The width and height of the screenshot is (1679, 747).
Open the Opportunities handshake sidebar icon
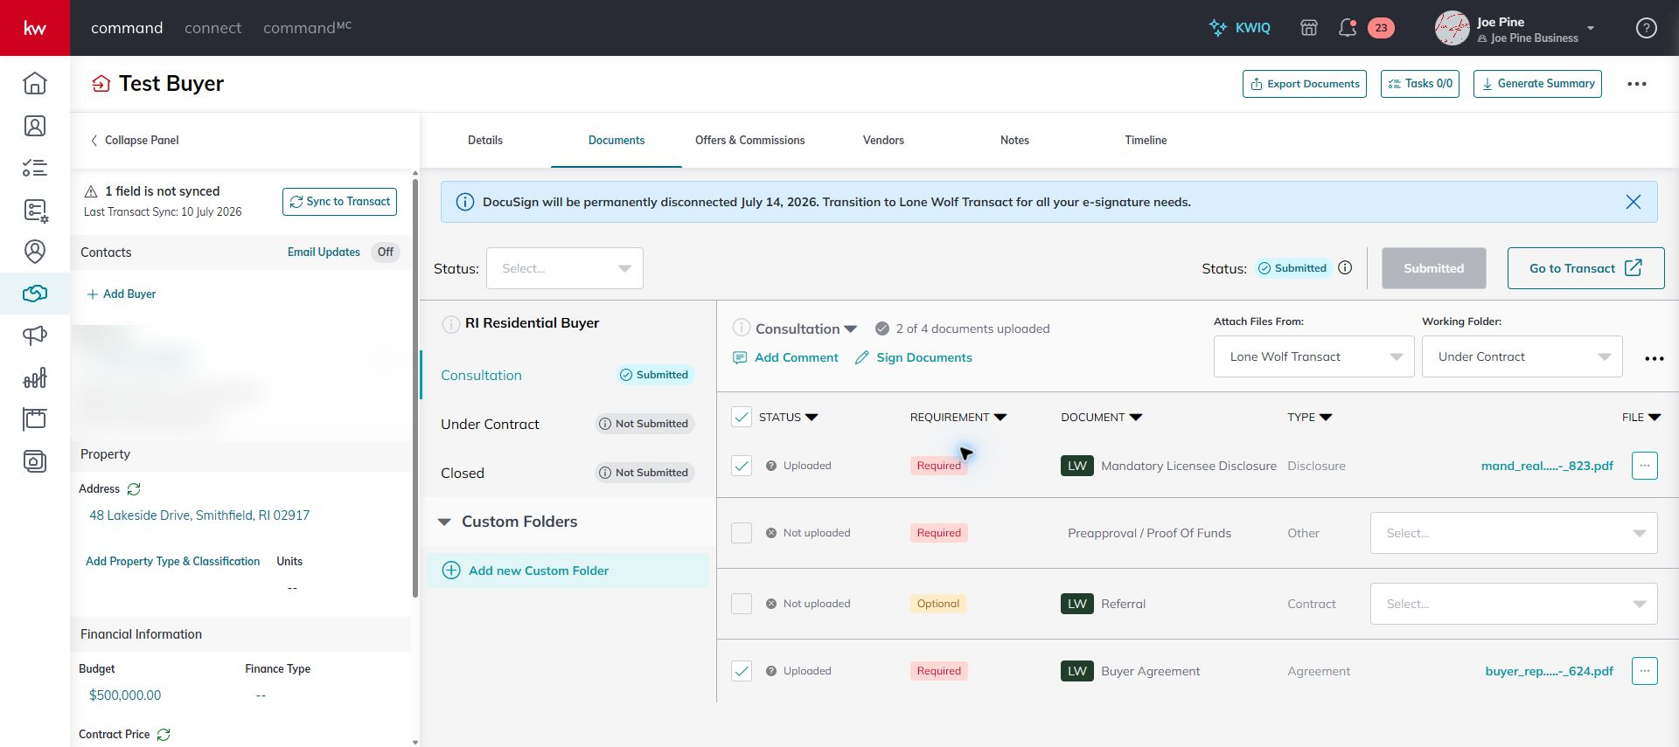click(35, 294)
